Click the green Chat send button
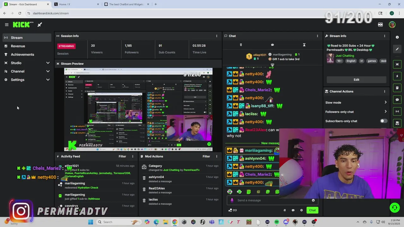 coord(312,210)
